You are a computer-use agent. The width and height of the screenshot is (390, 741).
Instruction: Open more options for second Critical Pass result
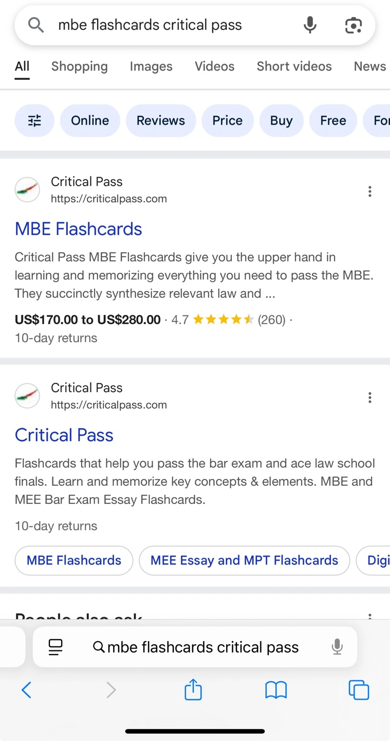[369, 397]
